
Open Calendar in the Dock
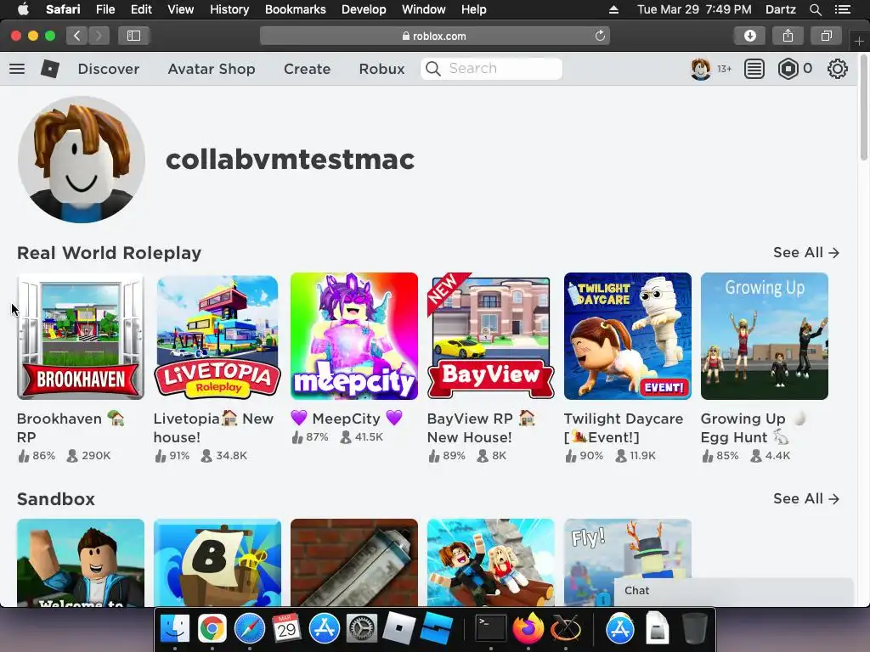(x=286, y=628)
